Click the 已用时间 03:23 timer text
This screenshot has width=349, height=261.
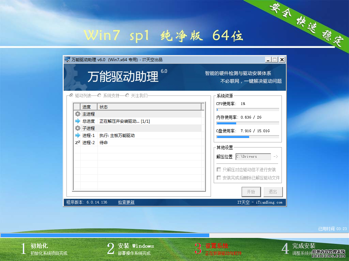tap(332, 229)
